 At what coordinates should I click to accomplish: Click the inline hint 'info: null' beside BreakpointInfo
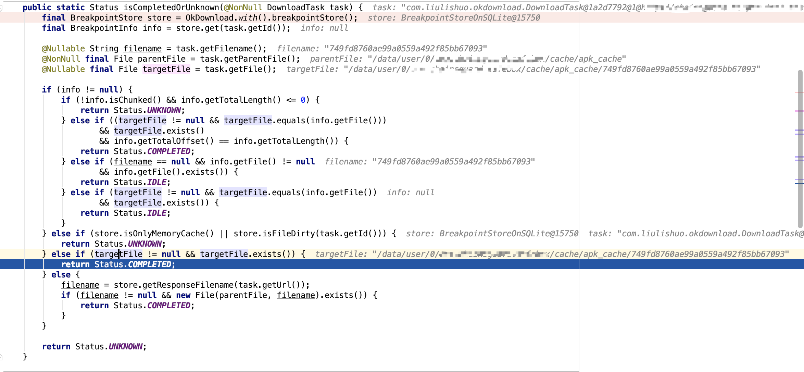[324, 28]
